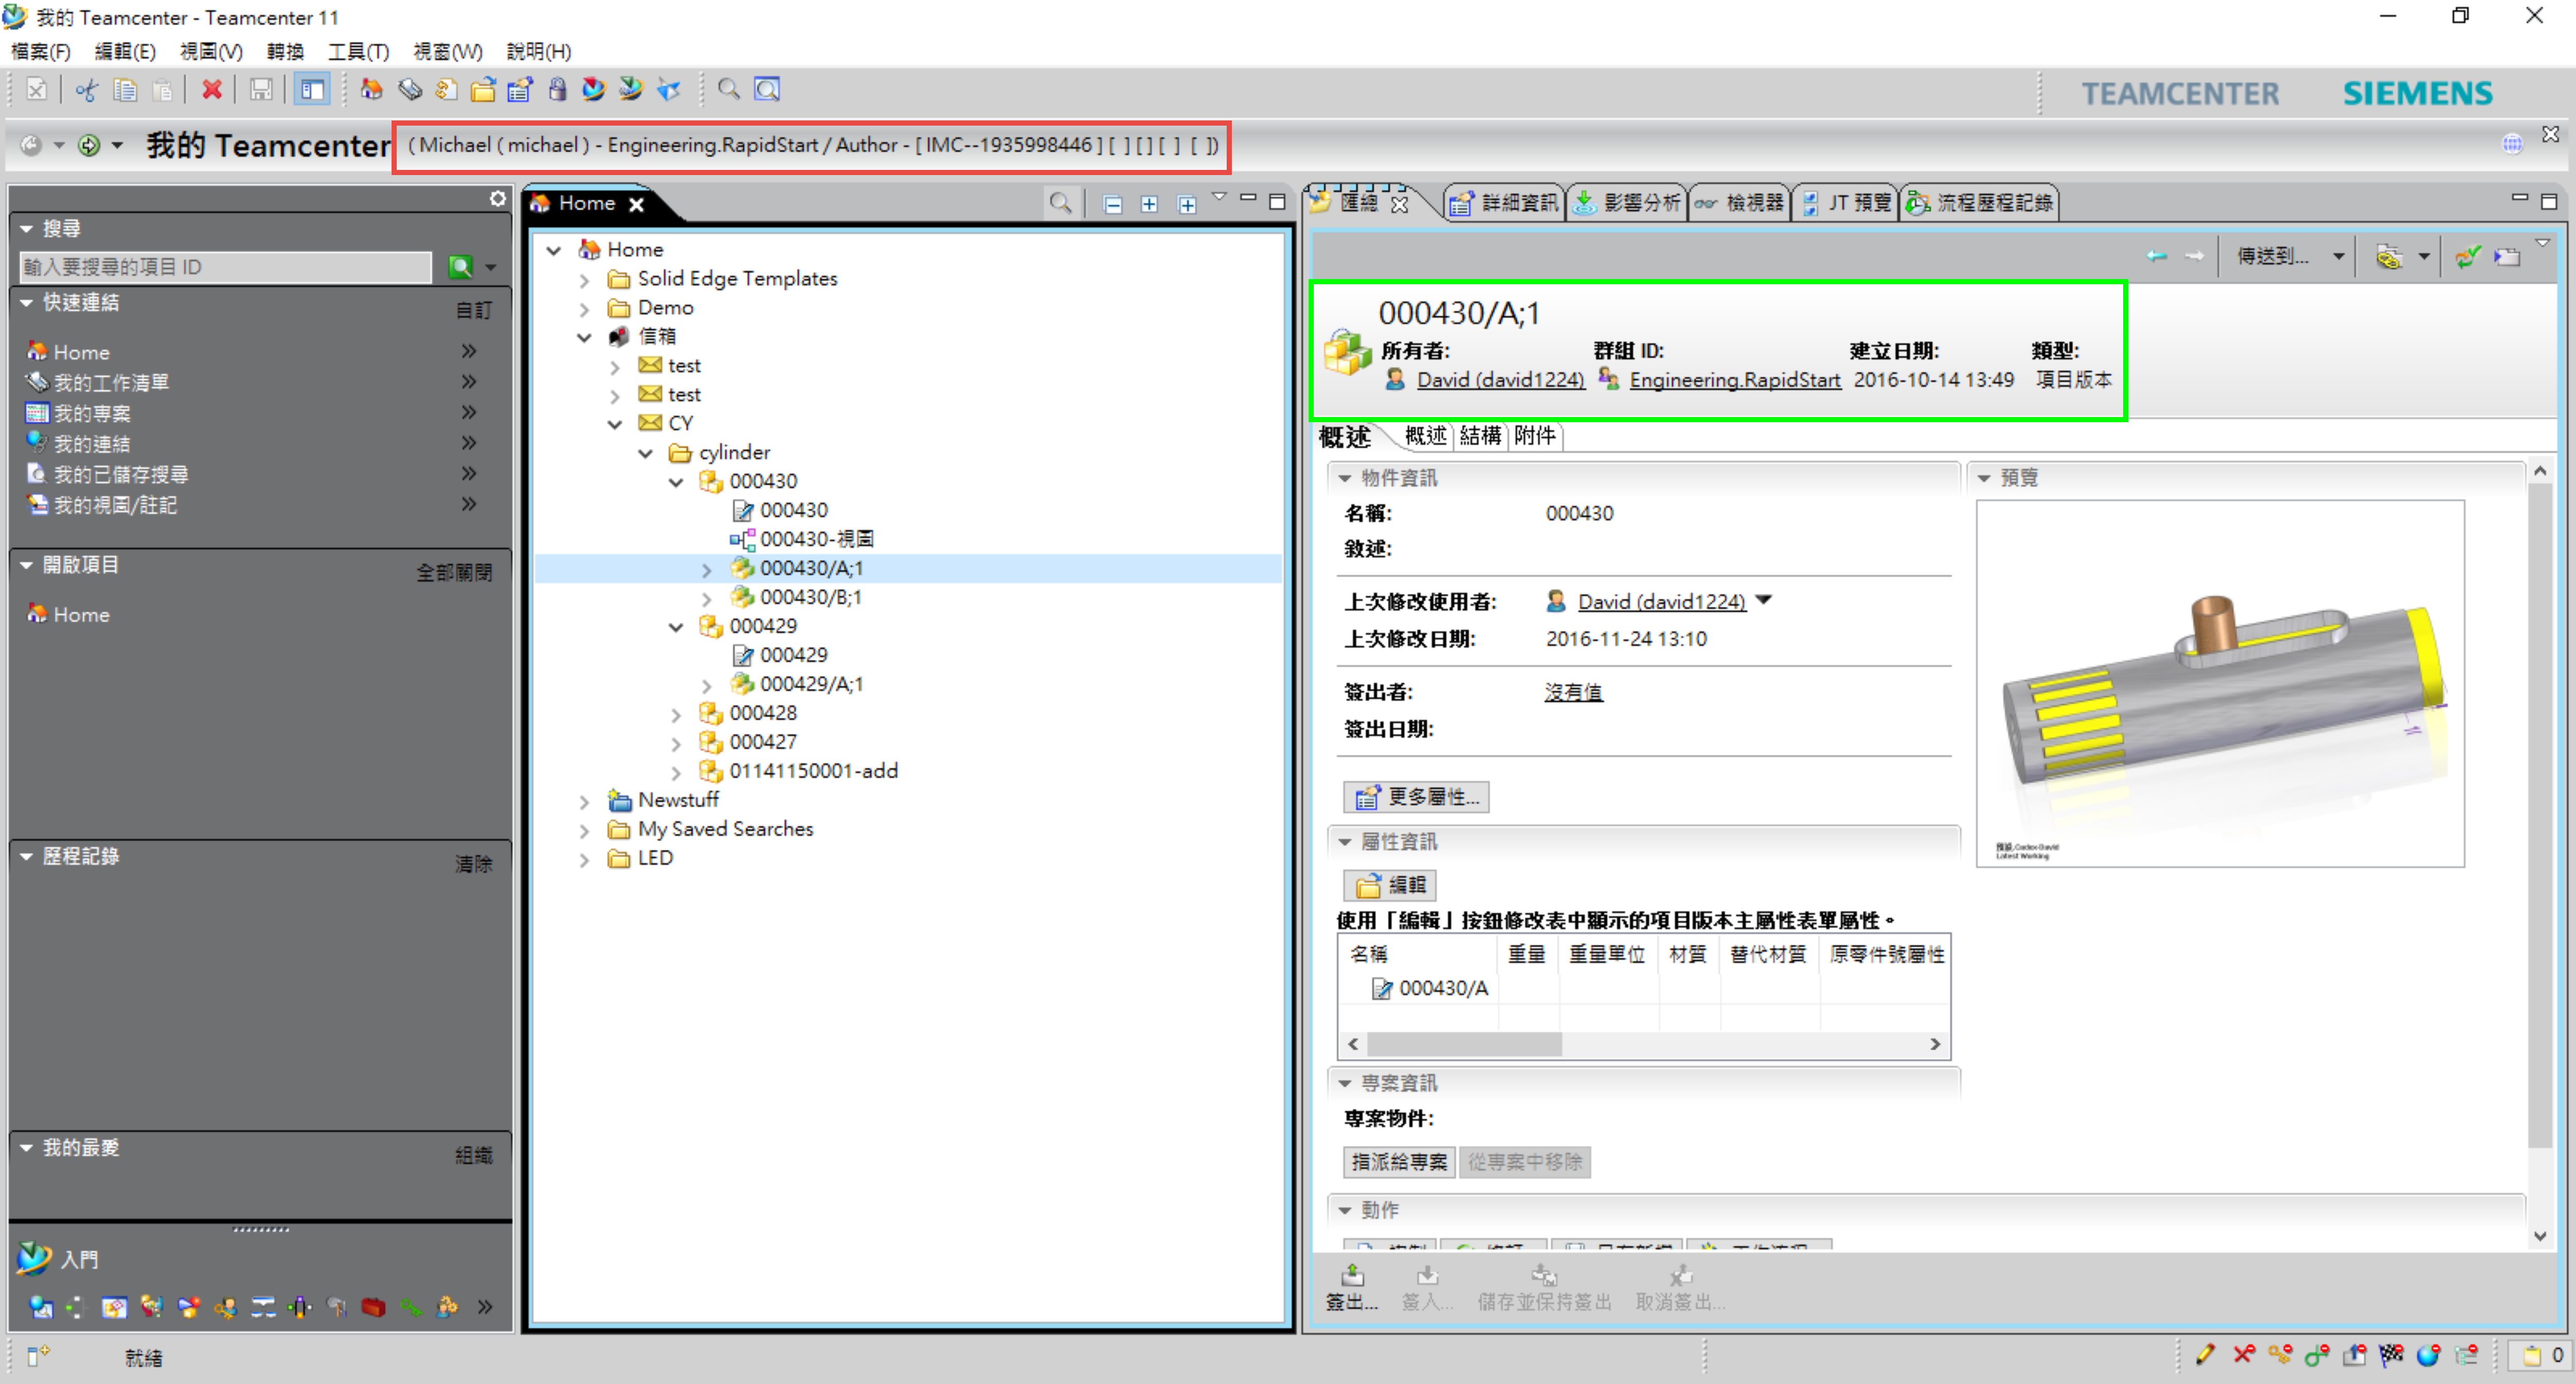The width and height of the screenshot is (2576, 1384).
Task: Click the green search execute button
Action: click(460, 267)
